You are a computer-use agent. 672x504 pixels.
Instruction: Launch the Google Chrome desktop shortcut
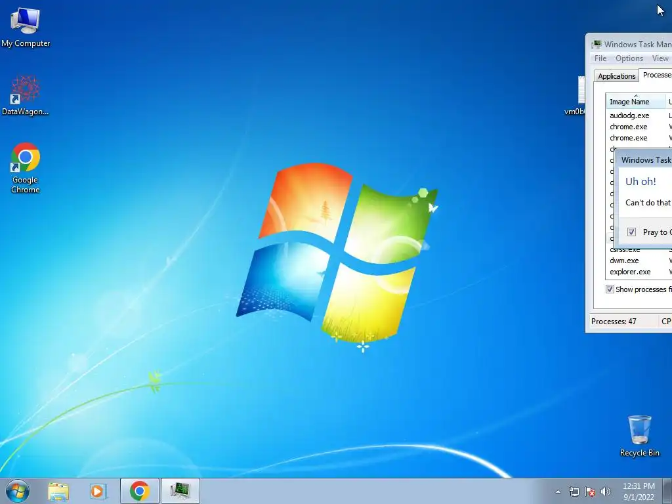[x=26, y=168]
